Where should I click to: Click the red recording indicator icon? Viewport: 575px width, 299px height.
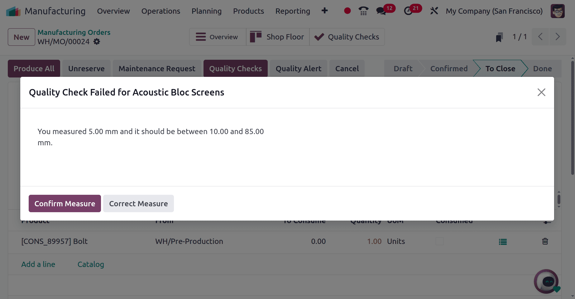[x=347, y=11]
